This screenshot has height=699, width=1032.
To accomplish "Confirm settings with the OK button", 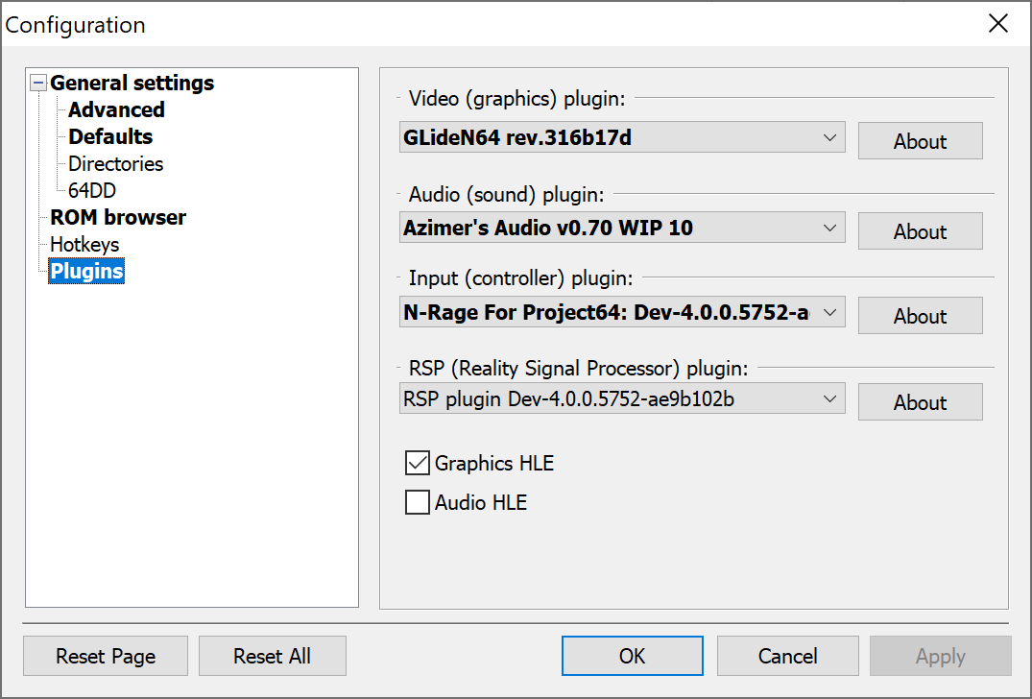I will tap(632, 655).
